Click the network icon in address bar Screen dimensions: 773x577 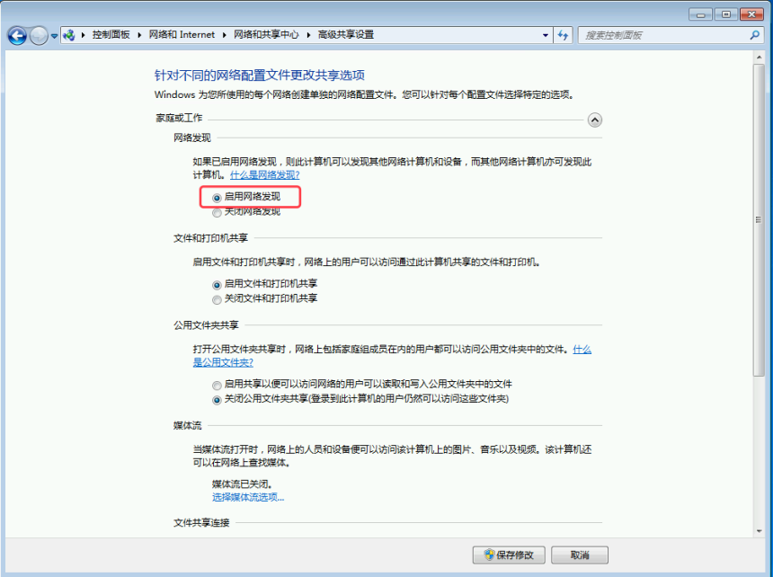click(x=70, y=35)
